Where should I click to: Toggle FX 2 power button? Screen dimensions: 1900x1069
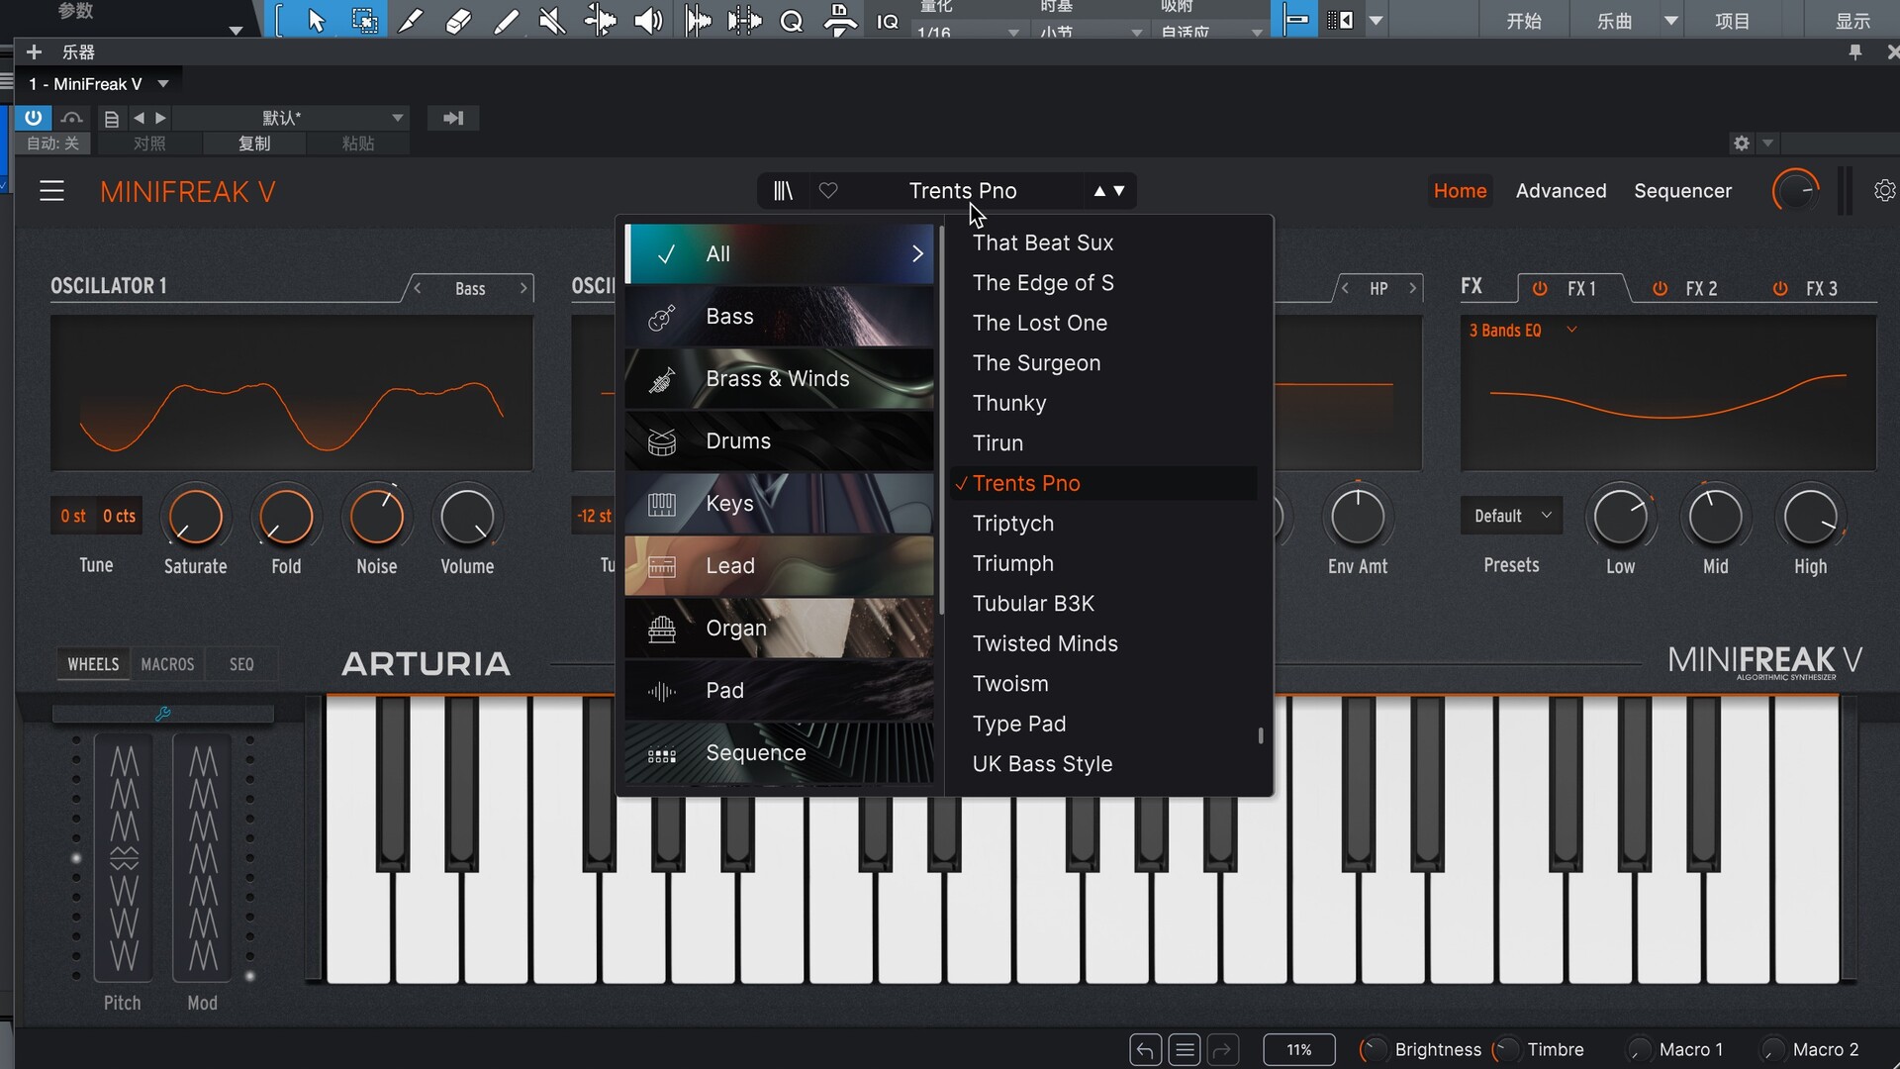(x=1661, y=288)
